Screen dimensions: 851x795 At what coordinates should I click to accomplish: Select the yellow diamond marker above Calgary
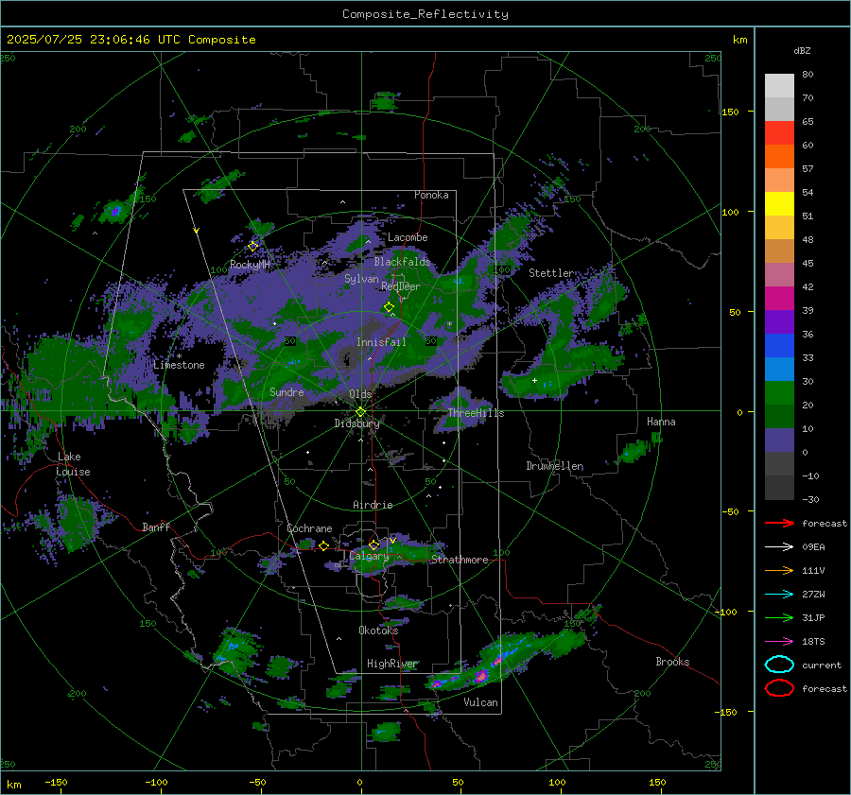point(373,544)
